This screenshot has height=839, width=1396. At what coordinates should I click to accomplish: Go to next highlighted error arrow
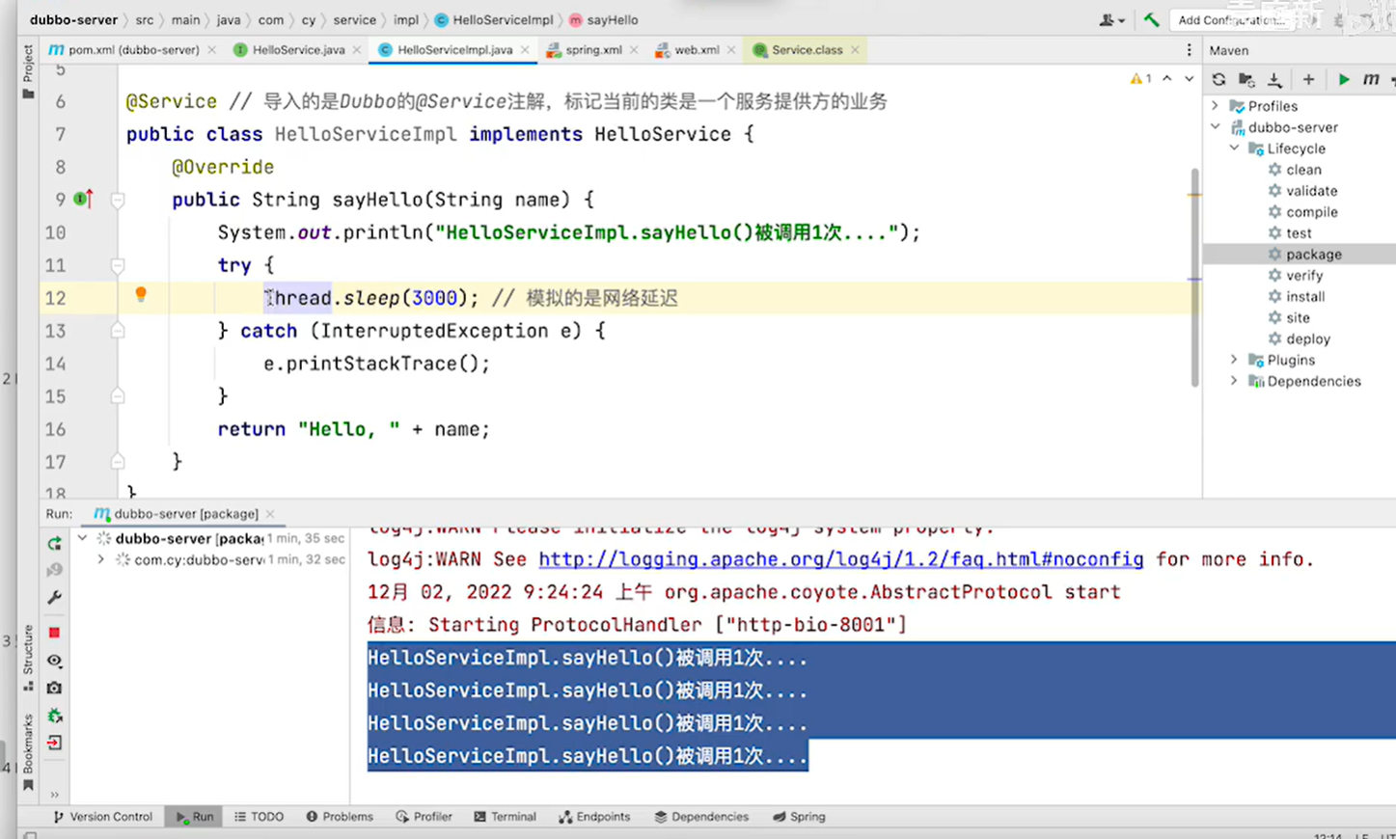(x=1189, y=79)
